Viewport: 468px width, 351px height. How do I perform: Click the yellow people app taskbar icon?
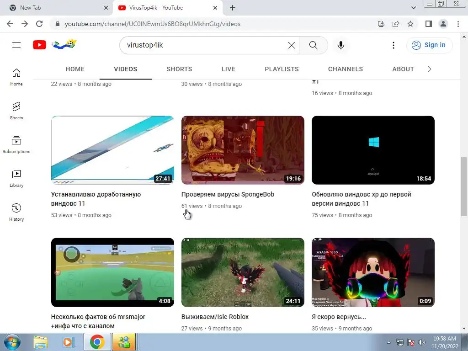pyautogui.click(x=124, y=342)
